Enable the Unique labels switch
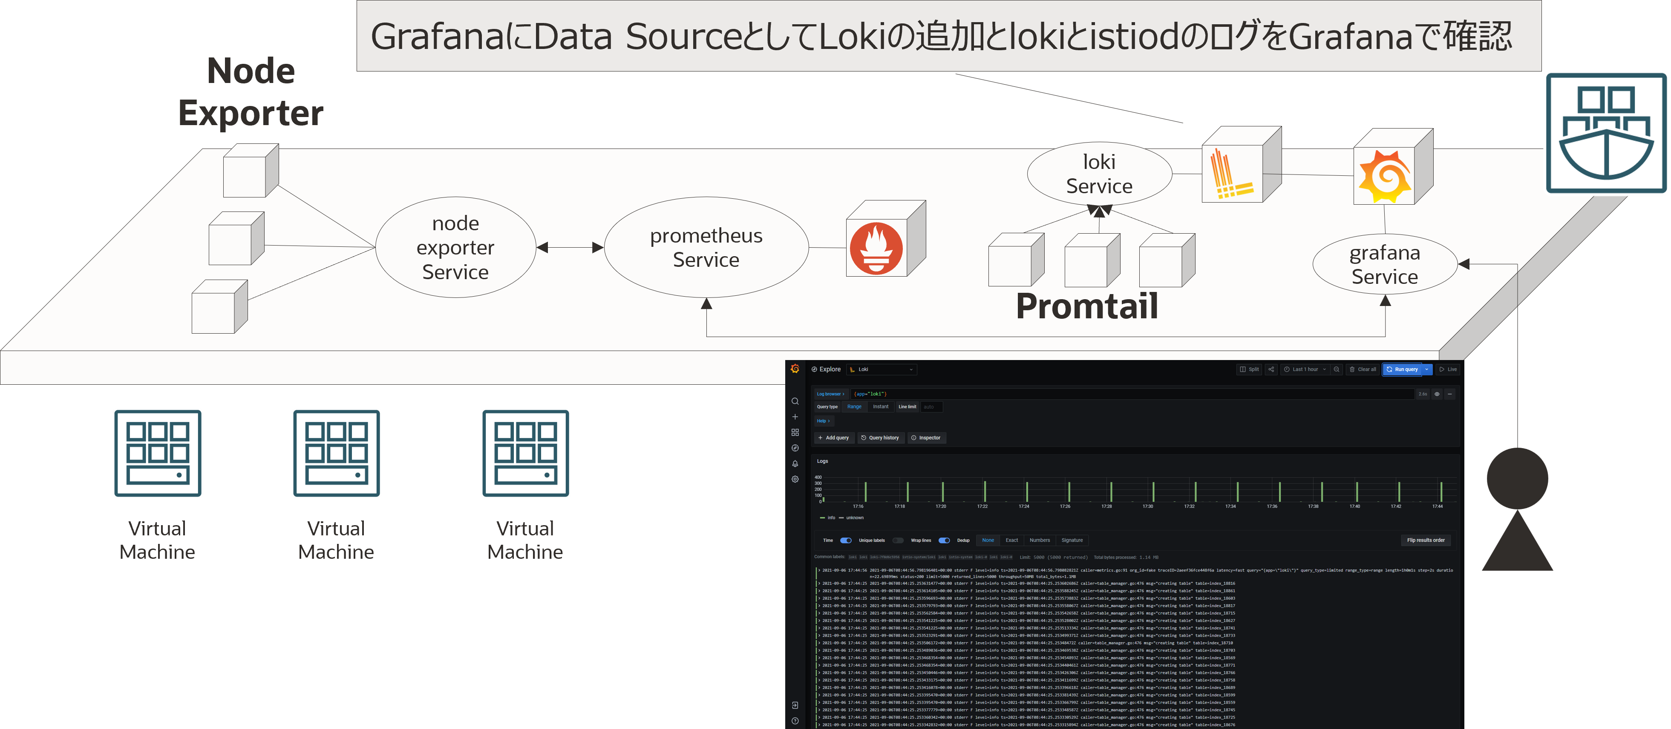This screenshot has height=729, width=1671. click(x=898, y=540)
